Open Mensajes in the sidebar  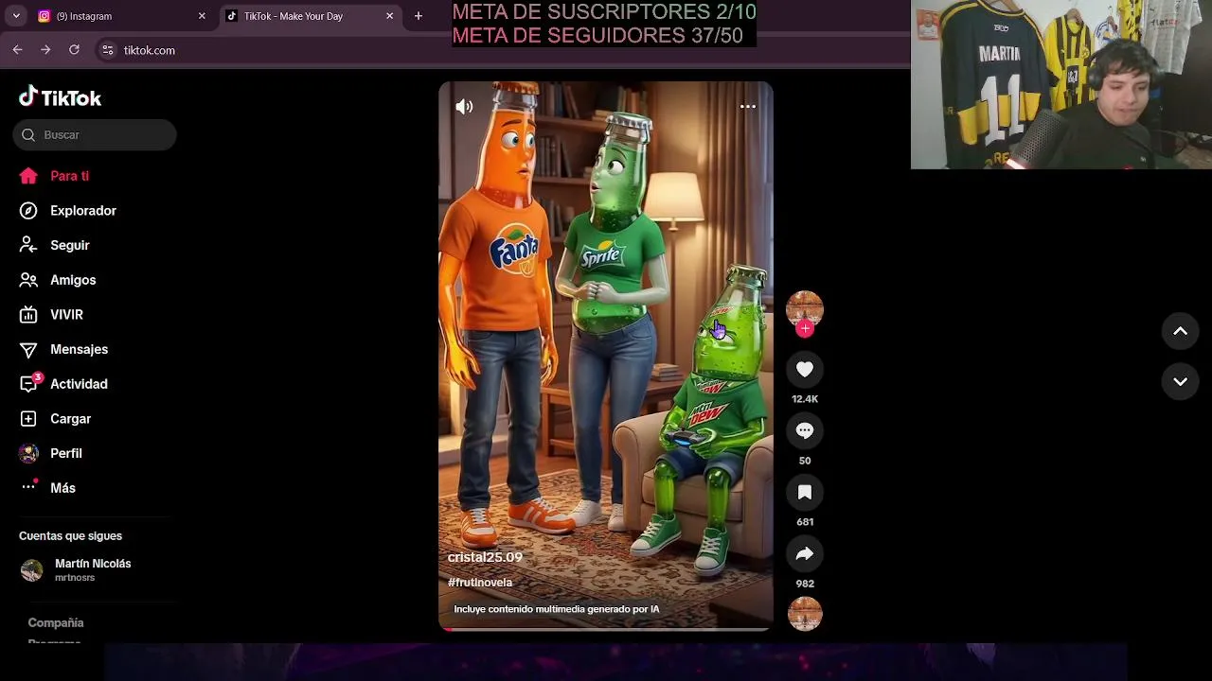pyautogui.click(x=64, y=349)
